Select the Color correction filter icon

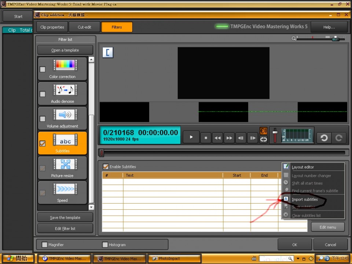coord(65,66)
